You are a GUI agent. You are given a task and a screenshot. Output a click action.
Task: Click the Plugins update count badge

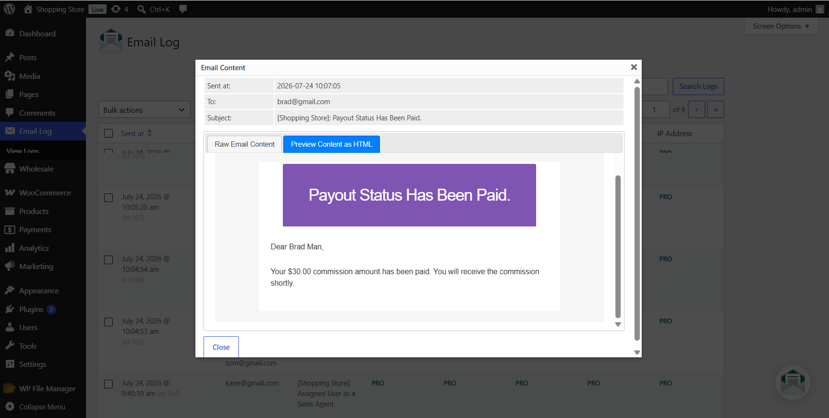(x=51, y=309)
